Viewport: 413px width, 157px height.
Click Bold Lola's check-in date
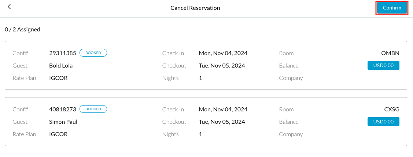[x=223, y=53]
